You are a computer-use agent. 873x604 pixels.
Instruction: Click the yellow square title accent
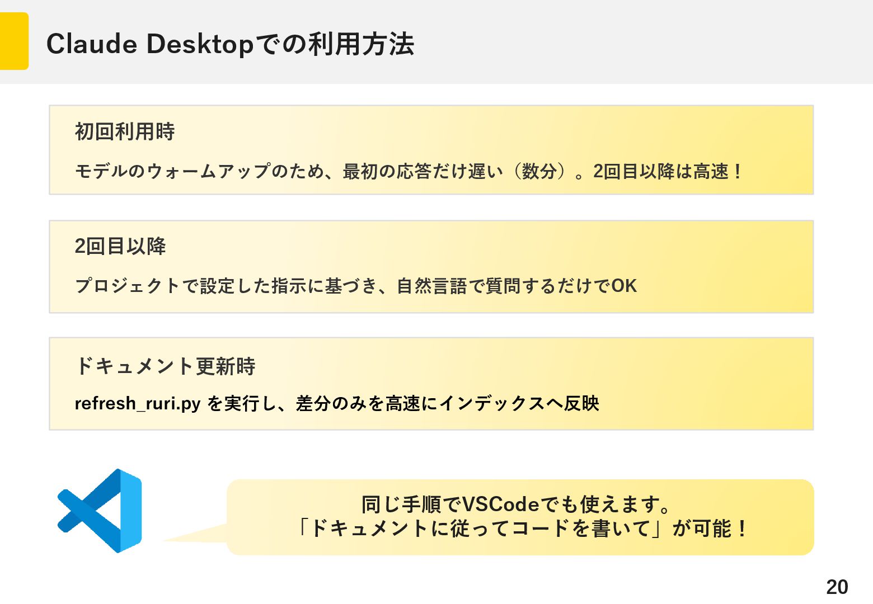14,41
